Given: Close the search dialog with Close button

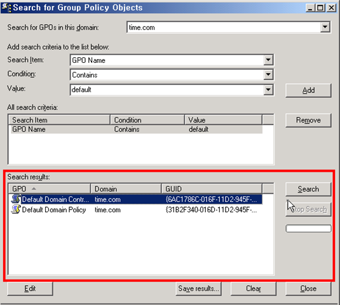Looking at the screenshot, I should click(x=308, y=288).
